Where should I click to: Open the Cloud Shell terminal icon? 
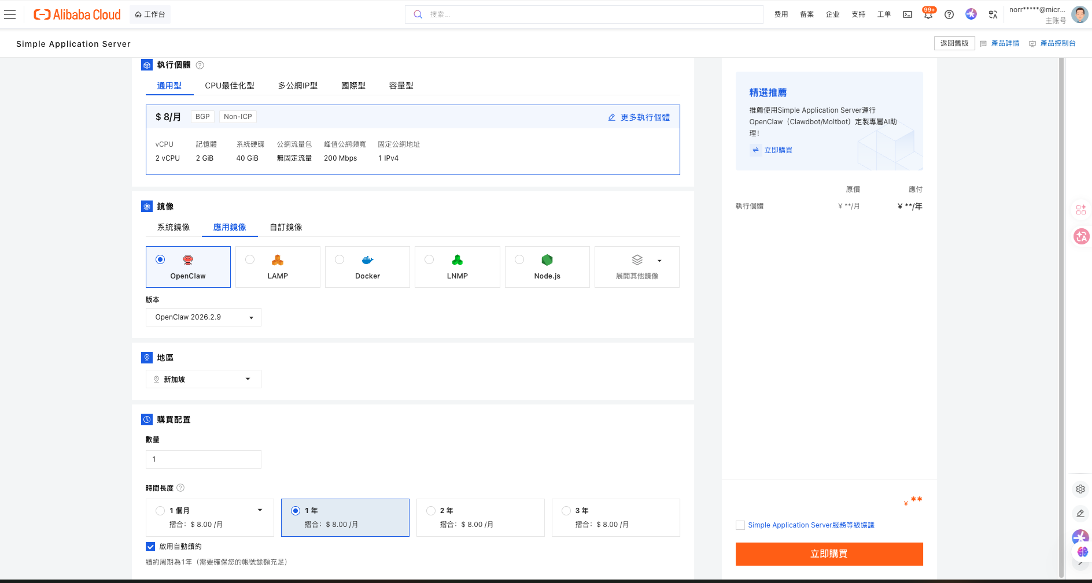(x=907, y=14)
